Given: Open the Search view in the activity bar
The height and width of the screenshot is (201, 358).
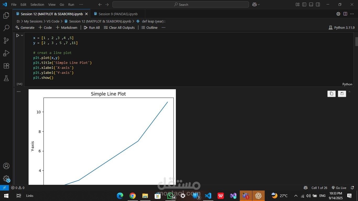Looking at the screenshot, I should (x=6, y=28).
